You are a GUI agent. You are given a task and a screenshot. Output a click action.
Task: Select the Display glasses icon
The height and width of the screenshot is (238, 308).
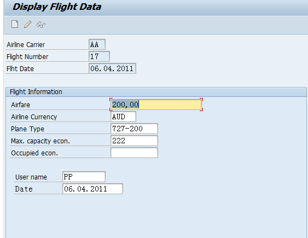(x=41, y=25)
